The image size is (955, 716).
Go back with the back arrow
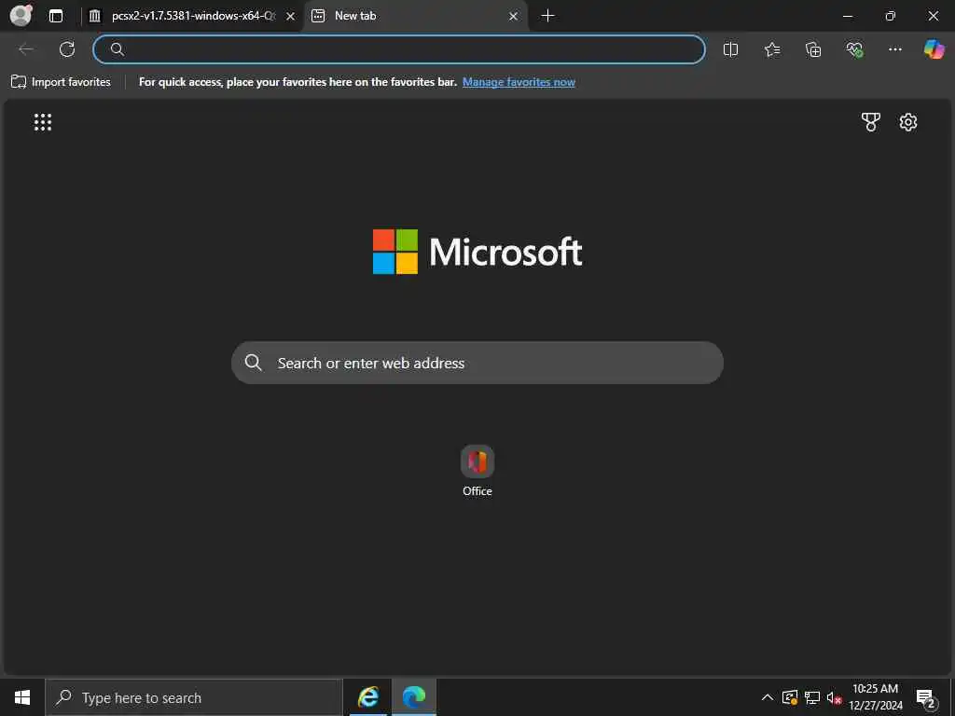tap(26, 49)
